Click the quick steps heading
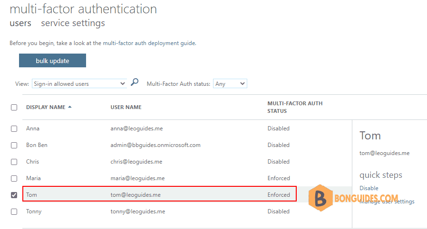 click(381, 174)
